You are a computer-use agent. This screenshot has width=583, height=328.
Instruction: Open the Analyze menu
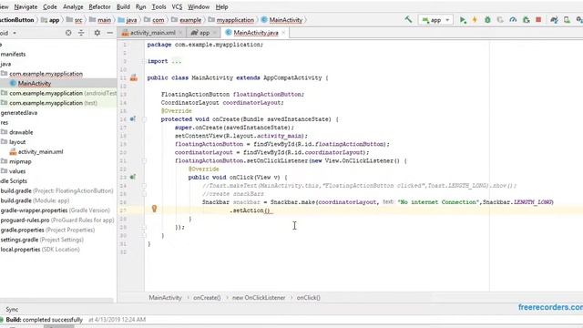(x=73, y=6)
